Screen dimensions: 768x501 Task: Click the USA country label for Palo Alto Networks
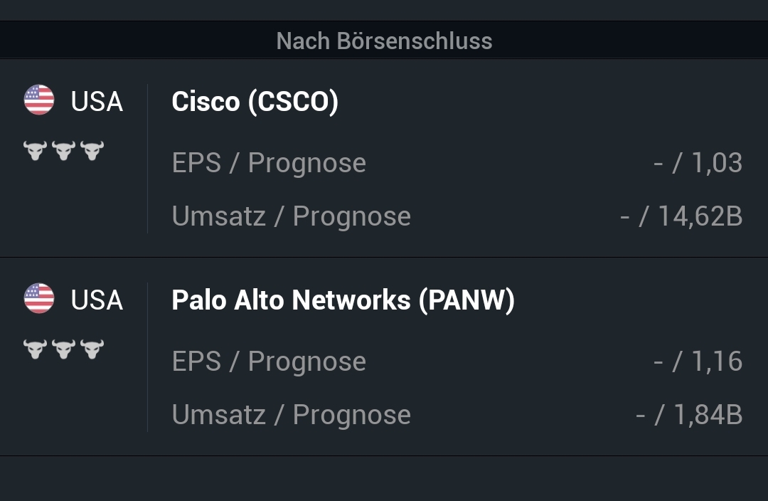coord(97,300)
